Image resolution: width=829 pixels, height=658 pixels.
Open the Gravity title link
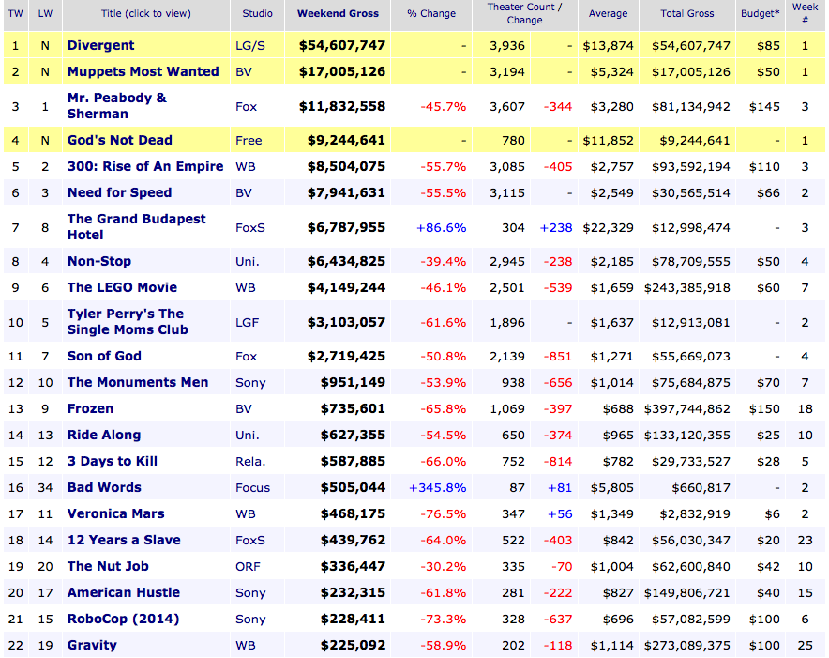point(92,645)
